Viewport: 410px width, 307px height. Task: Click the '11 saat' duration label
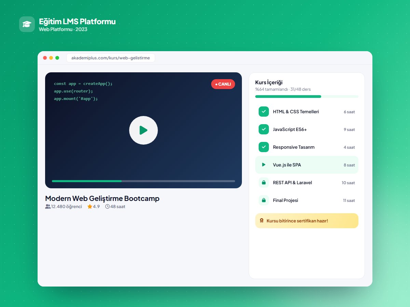tap(349, 201)
